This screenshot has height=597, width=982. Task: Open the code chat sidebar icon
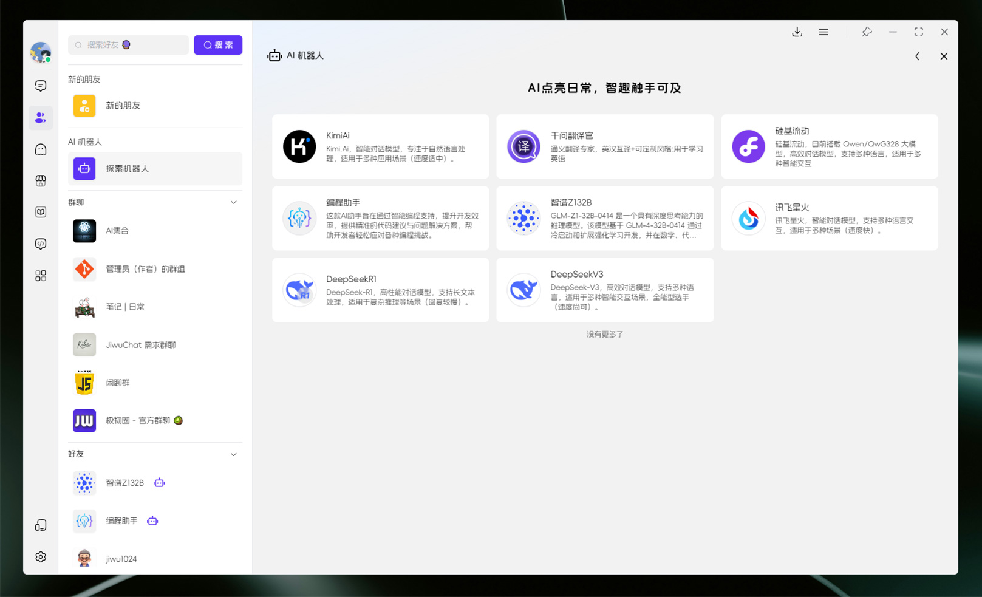point(41,244)
